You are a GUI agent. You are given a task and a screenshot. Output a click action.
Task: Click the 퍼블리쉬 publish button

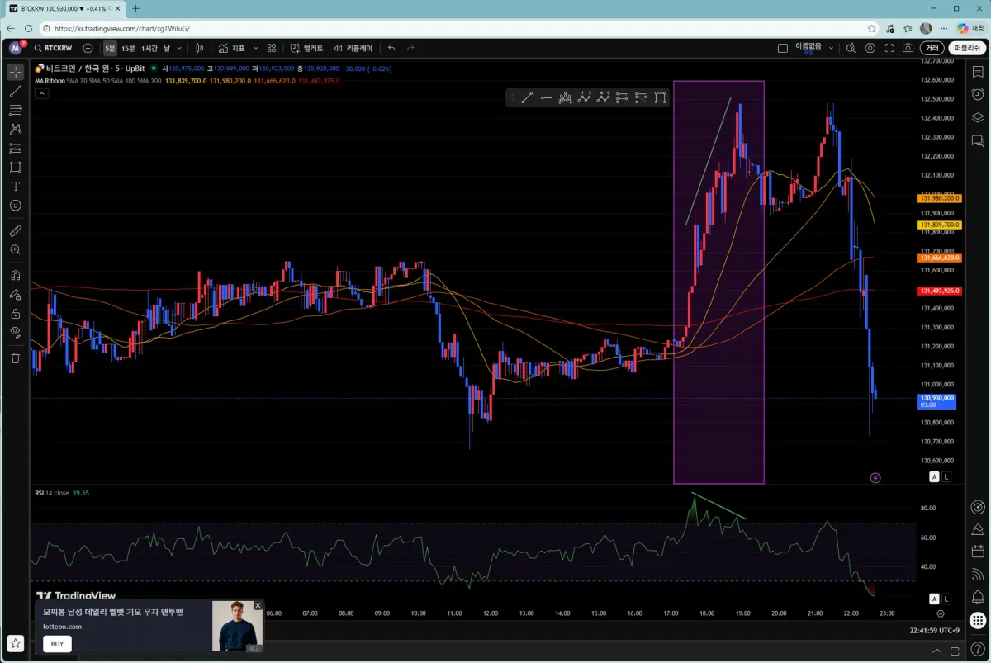click(967, 49)
